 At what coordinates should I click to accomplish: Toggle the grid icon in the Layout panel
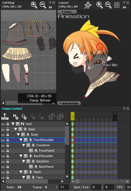point(117,5)
